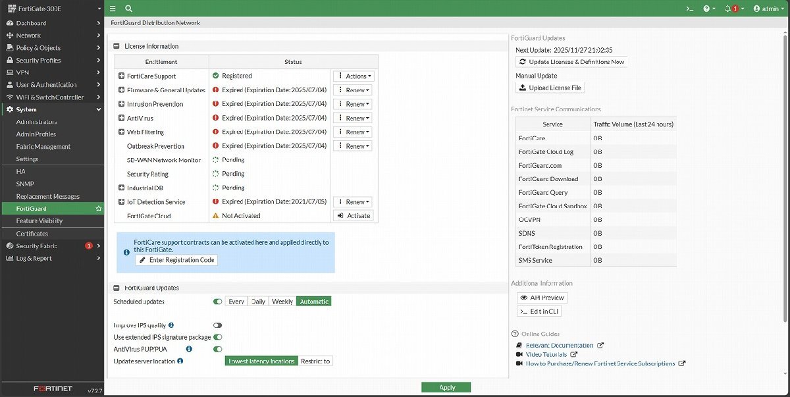Expand the AntiVirus license row
Viewport: 790px width, 397px height.
[x=122, y=119]
